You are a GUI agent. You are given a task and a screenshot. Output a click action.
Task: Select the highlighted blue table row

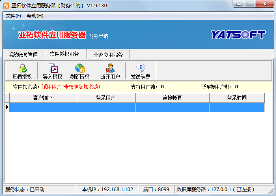137,107
